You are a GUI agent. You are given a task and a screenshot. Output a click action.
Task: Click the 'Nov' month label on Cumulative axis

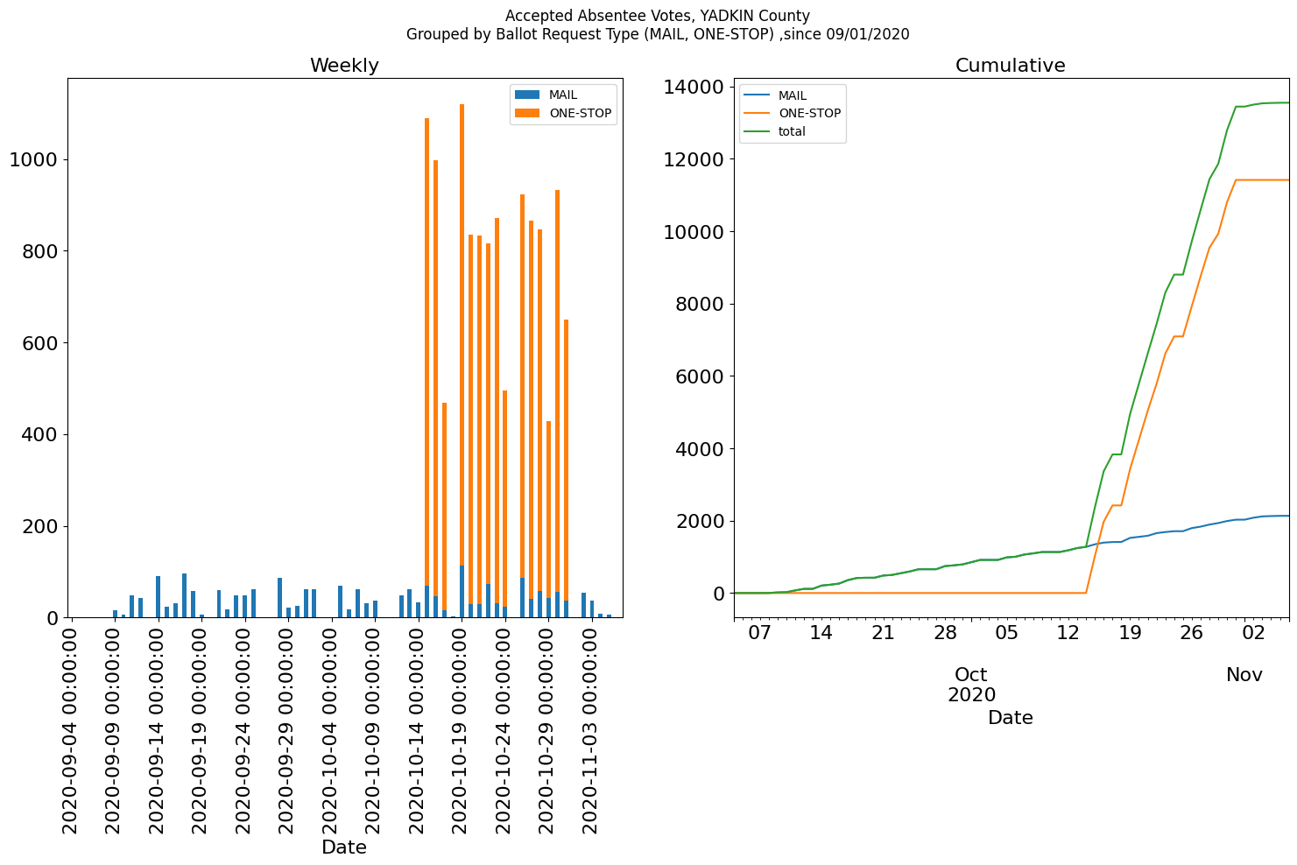pos(1244,675)
